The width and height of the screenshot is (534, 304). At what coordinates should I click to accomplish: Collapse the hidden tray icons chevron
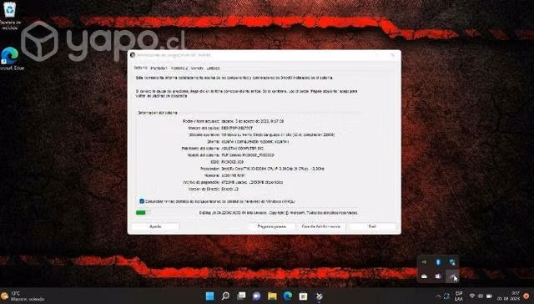point(438,296)
